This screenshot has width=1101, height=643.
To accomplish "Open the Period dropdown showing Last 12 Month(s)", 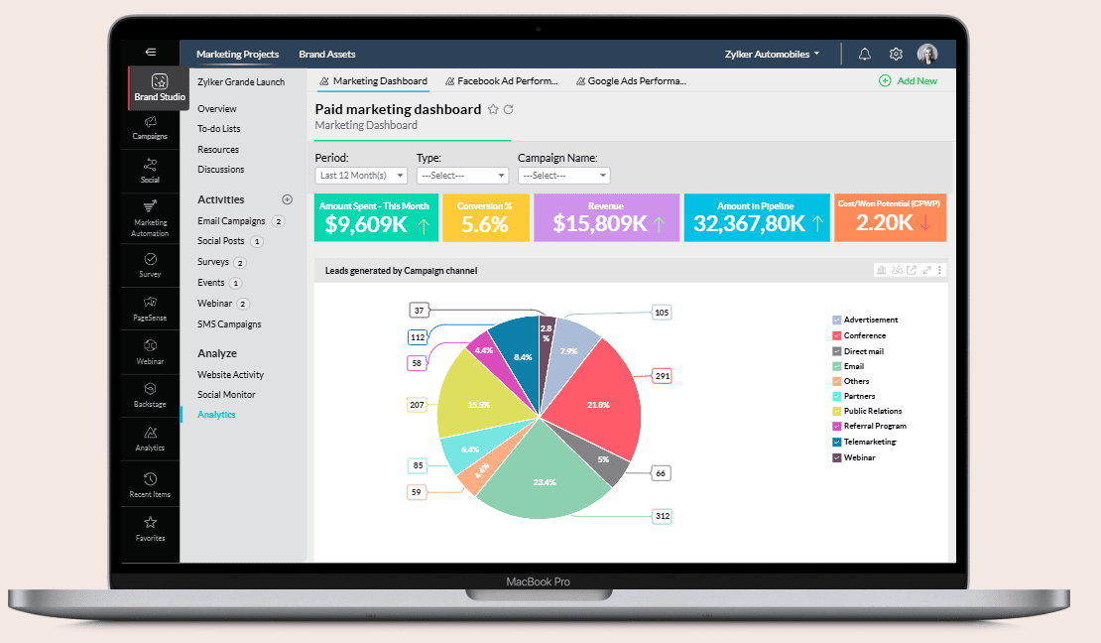I will click(361, 176).
